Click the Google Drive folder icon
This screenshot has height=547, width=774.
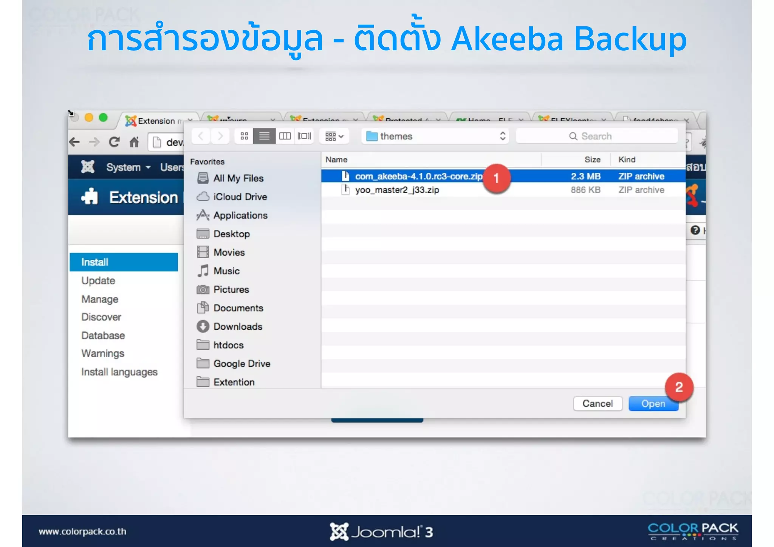pyautogui.click(x=203, y=363)
